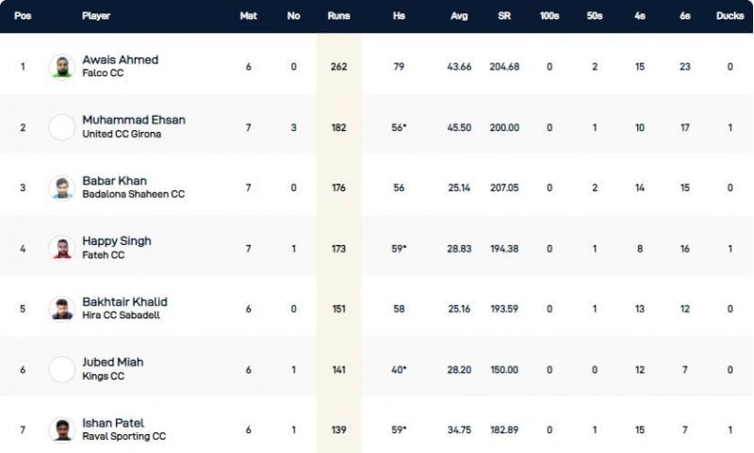Image resolution: width=754 pixels, height=453 pixels.
Task: Open Awais Ahmed's player profile
Action: (120, 59)
